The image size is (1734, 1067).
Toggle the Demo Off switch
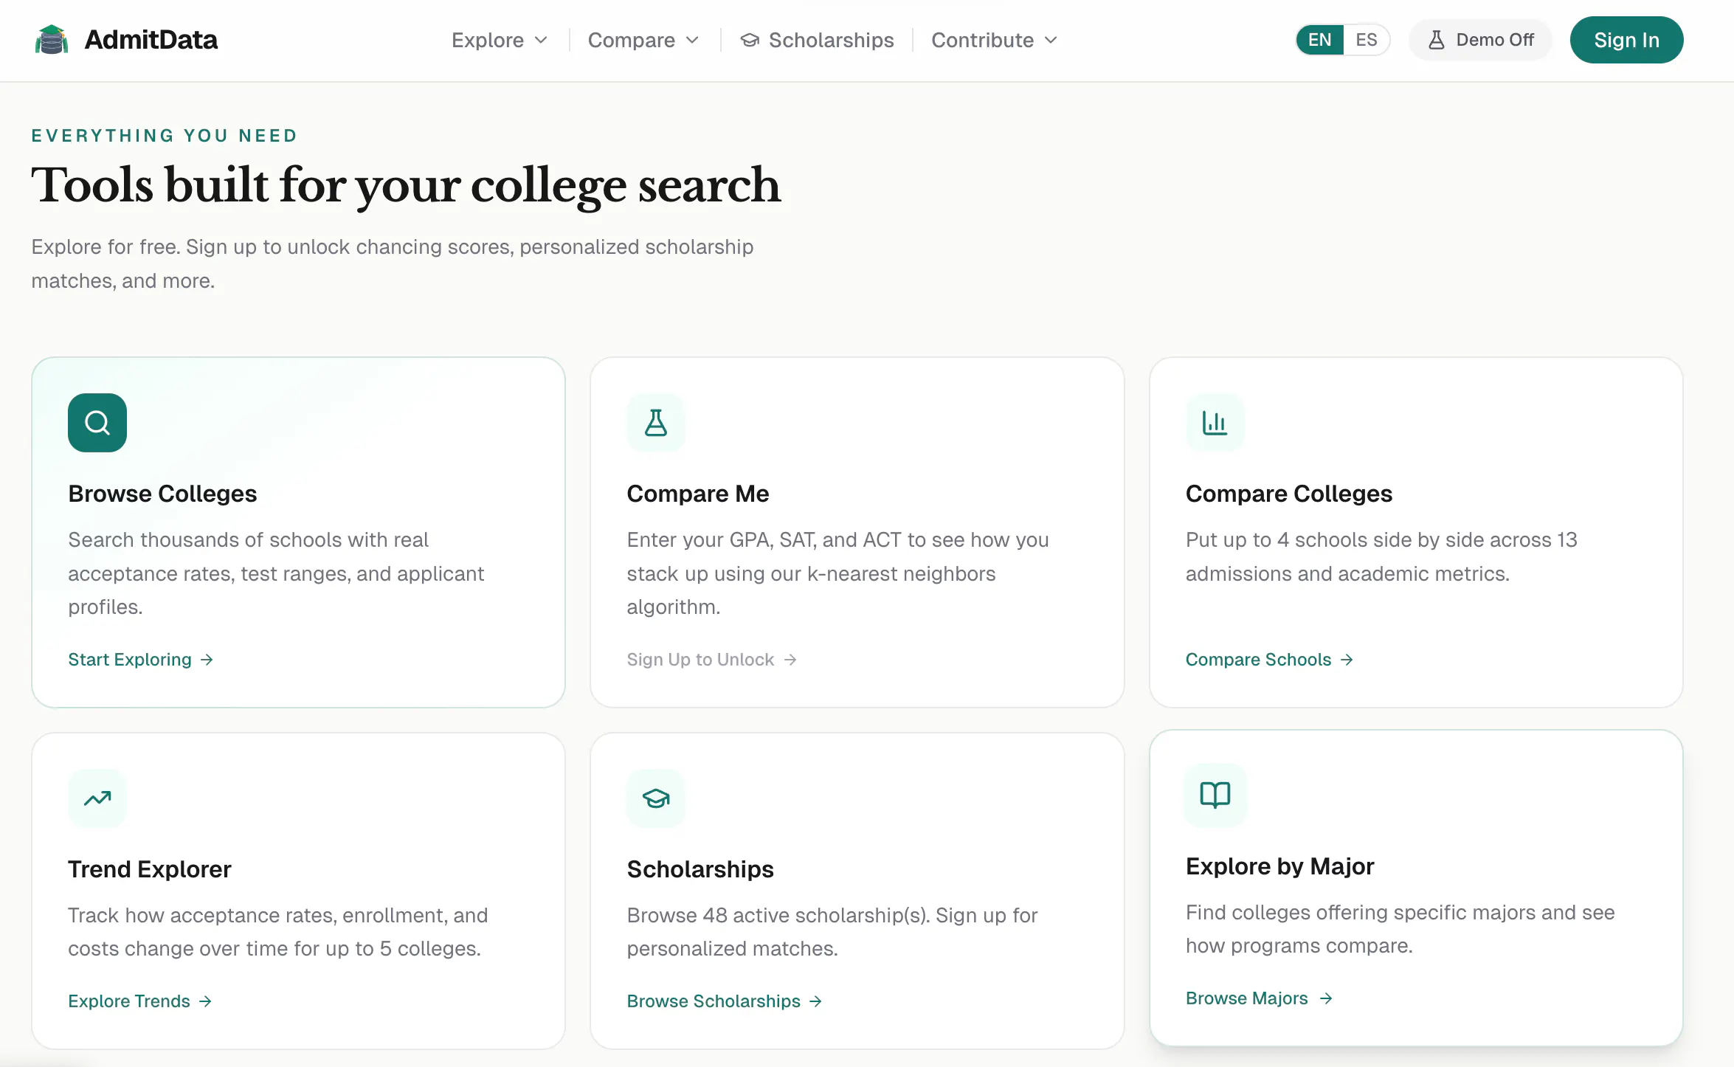click(1480, 40)
